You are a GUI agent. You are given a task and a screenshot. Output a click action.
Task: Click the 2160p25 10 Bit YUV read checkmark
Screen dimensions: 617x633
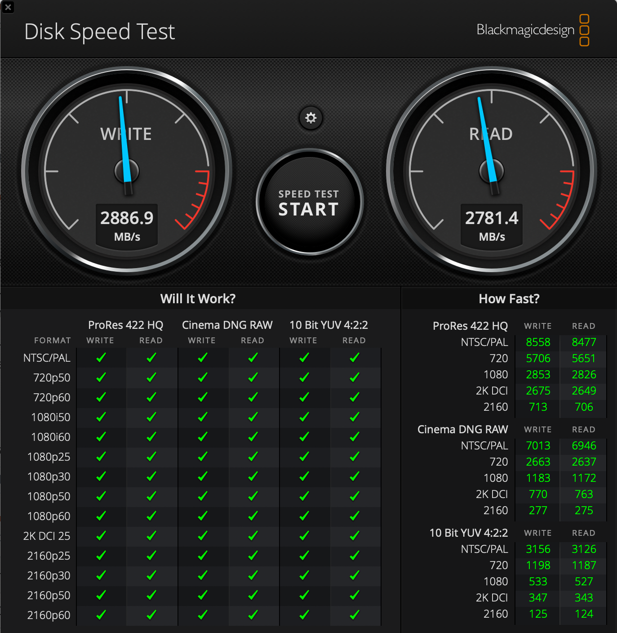pyautogui.click(x=355, y=556)
